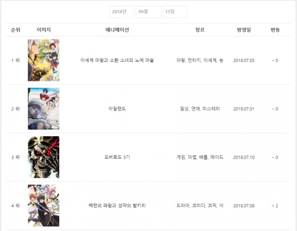This screenshot has height=231, width=297.
Task: Open title 백련의 패왕과 성약의 발키리
Action: [x=117, y=205]
